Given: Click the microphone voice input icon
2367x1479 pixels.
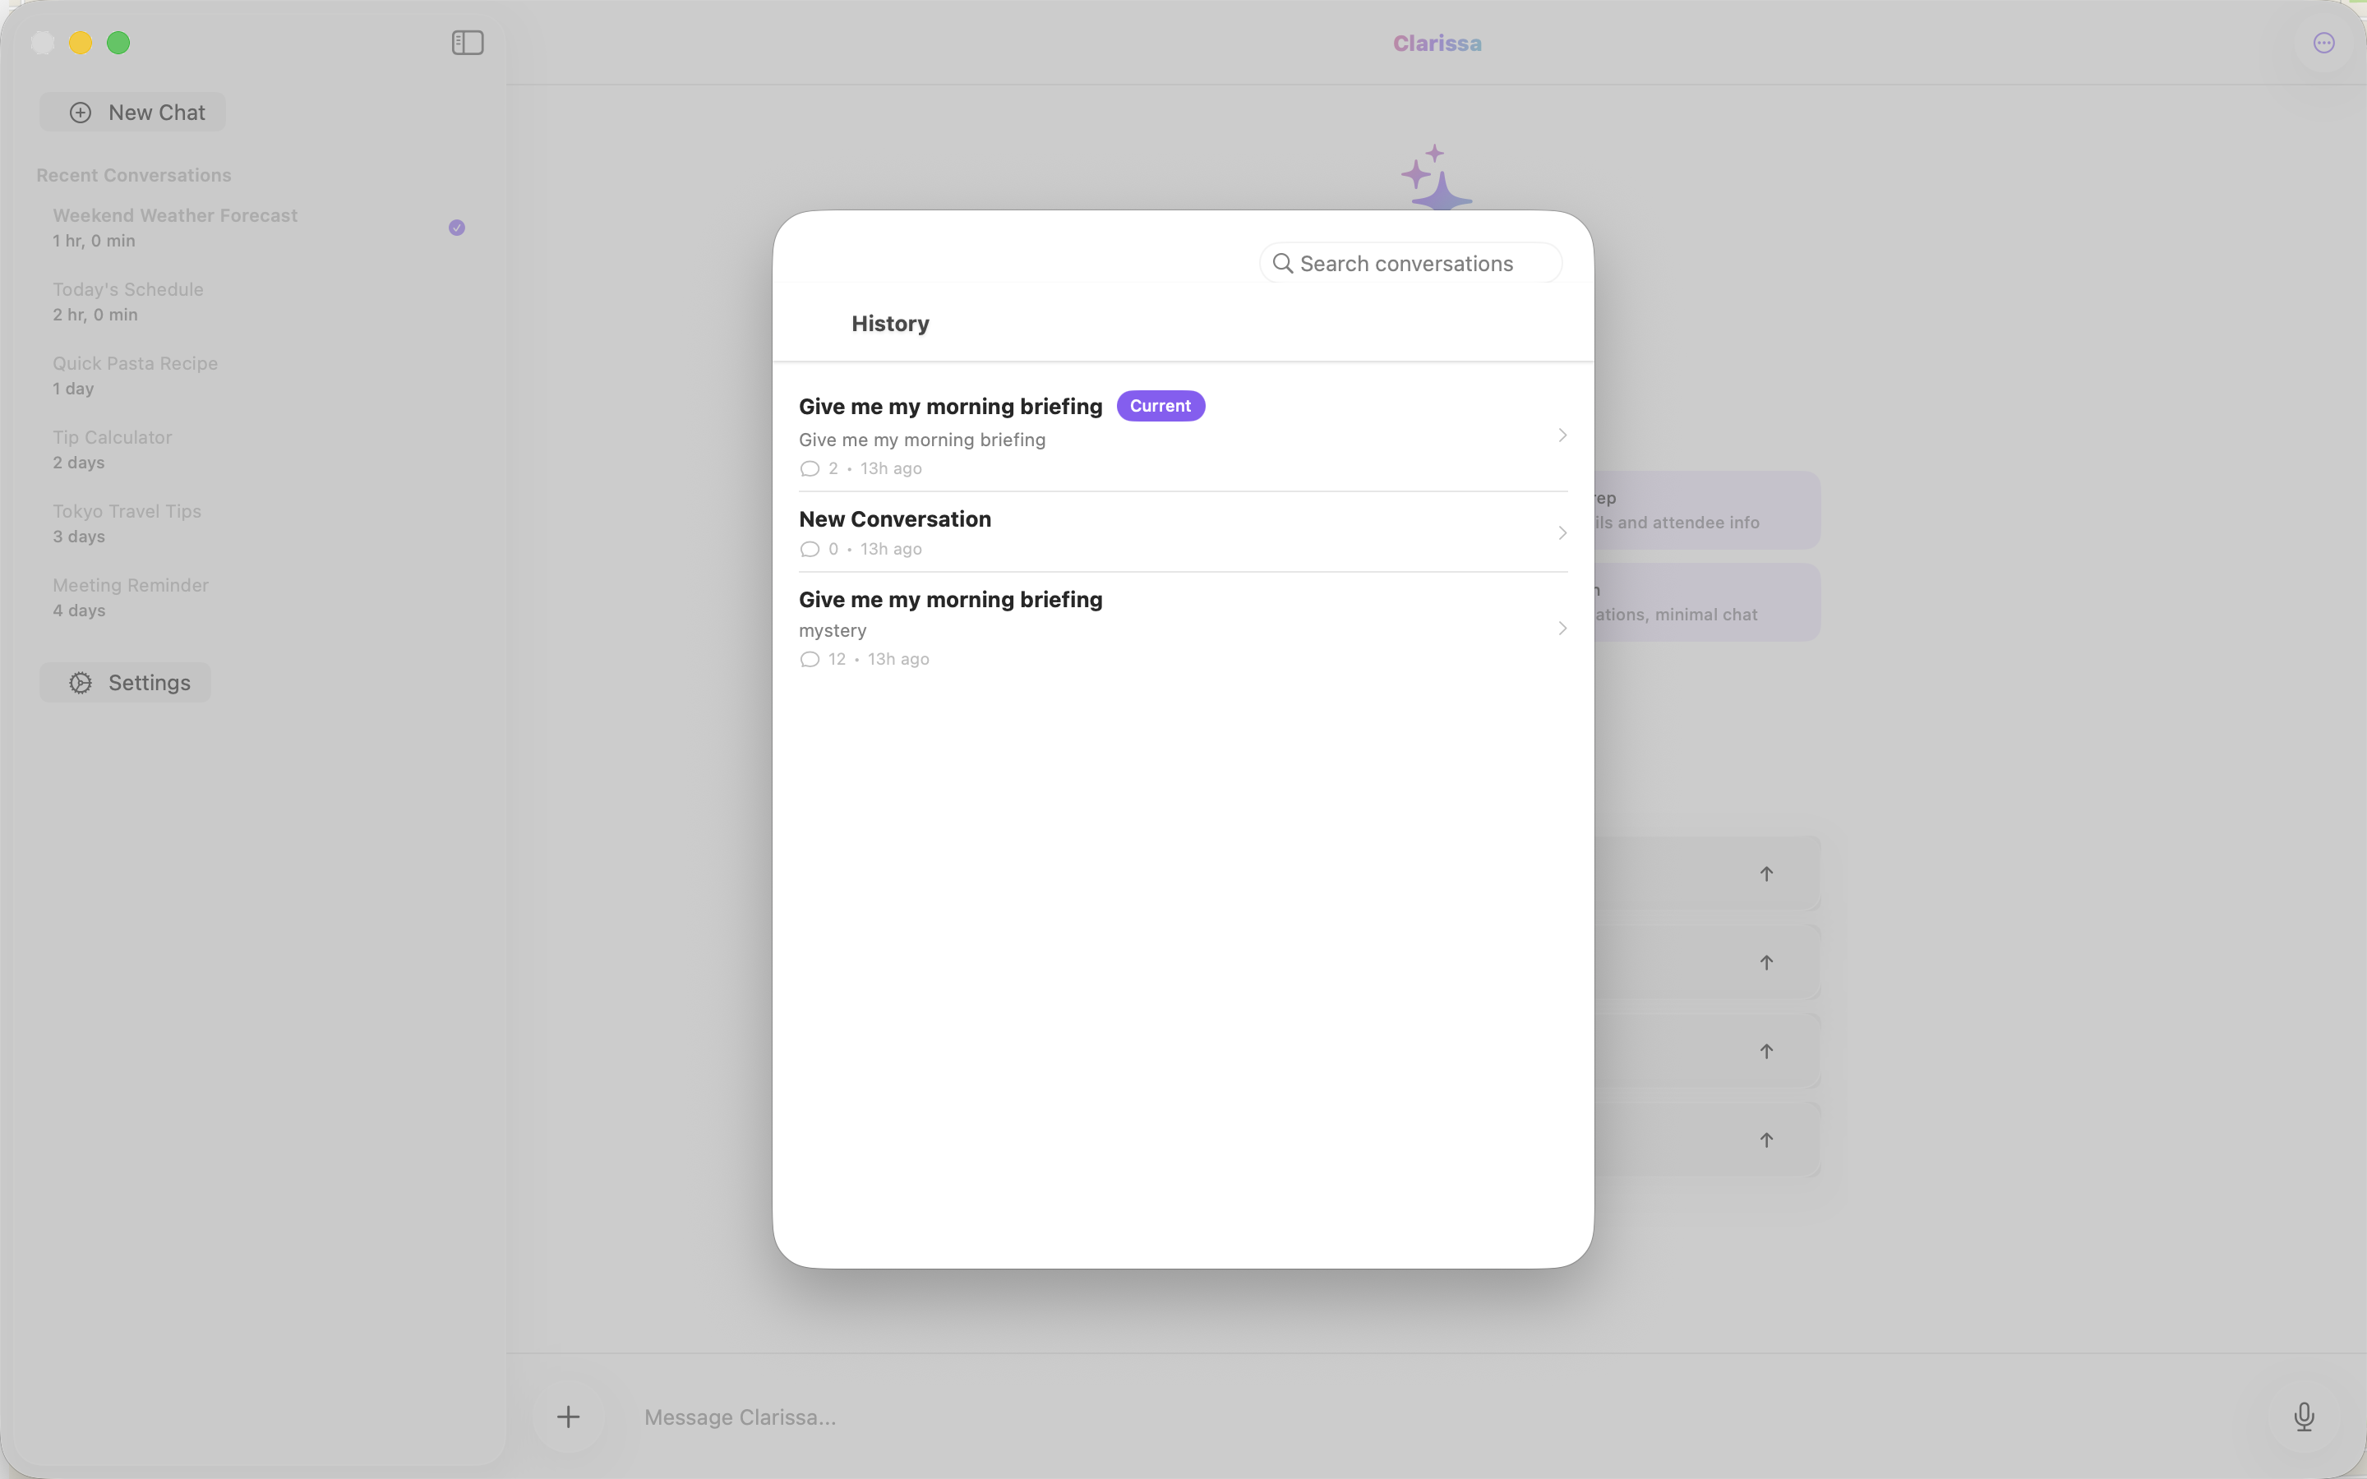Looking at the screenshot, I should point(2304,1417).
